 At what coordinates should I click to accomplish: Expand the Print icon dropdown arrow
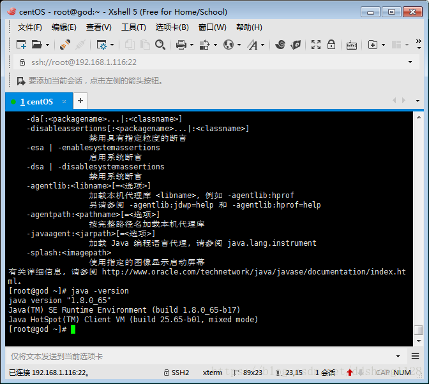click(x=192, y=45)
